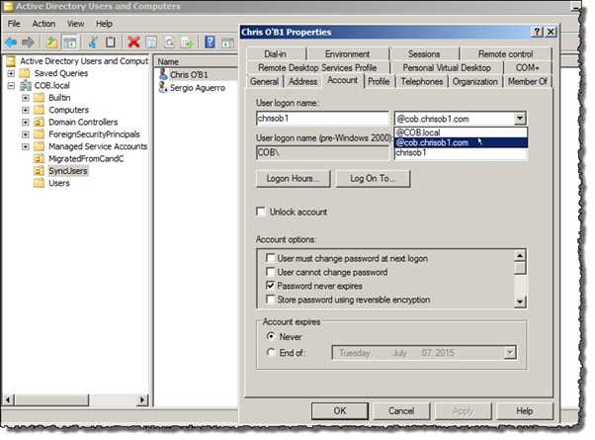The height and width of the screenshot is (440, 595).
Task: Toggle the console tree pane icon
Action: (70, 43)
